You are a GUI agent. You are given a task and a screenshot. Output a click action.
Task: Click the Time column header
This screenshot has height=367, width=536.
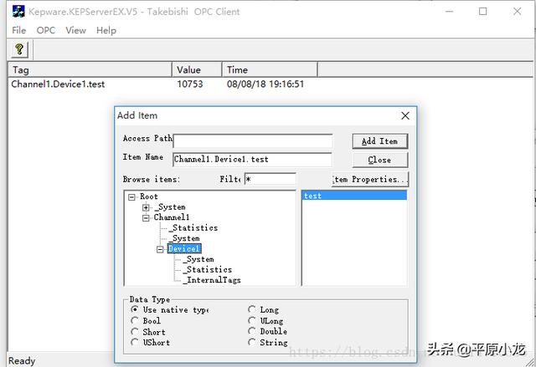(270, 70)
